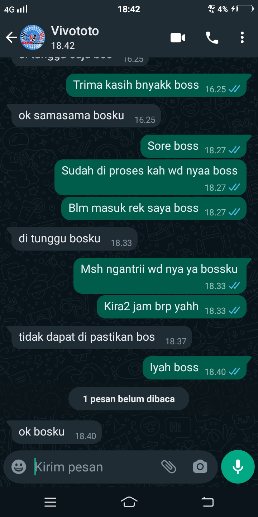The image size is (258, 517).
Task: Tap the Android recent apps menu button
Action: coord(50,502)
